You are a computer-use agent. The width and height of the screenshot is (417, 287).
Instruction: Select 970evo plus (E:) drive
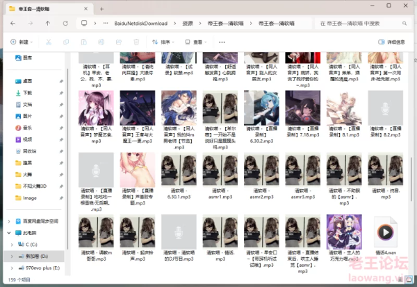(x=40, y=268)
